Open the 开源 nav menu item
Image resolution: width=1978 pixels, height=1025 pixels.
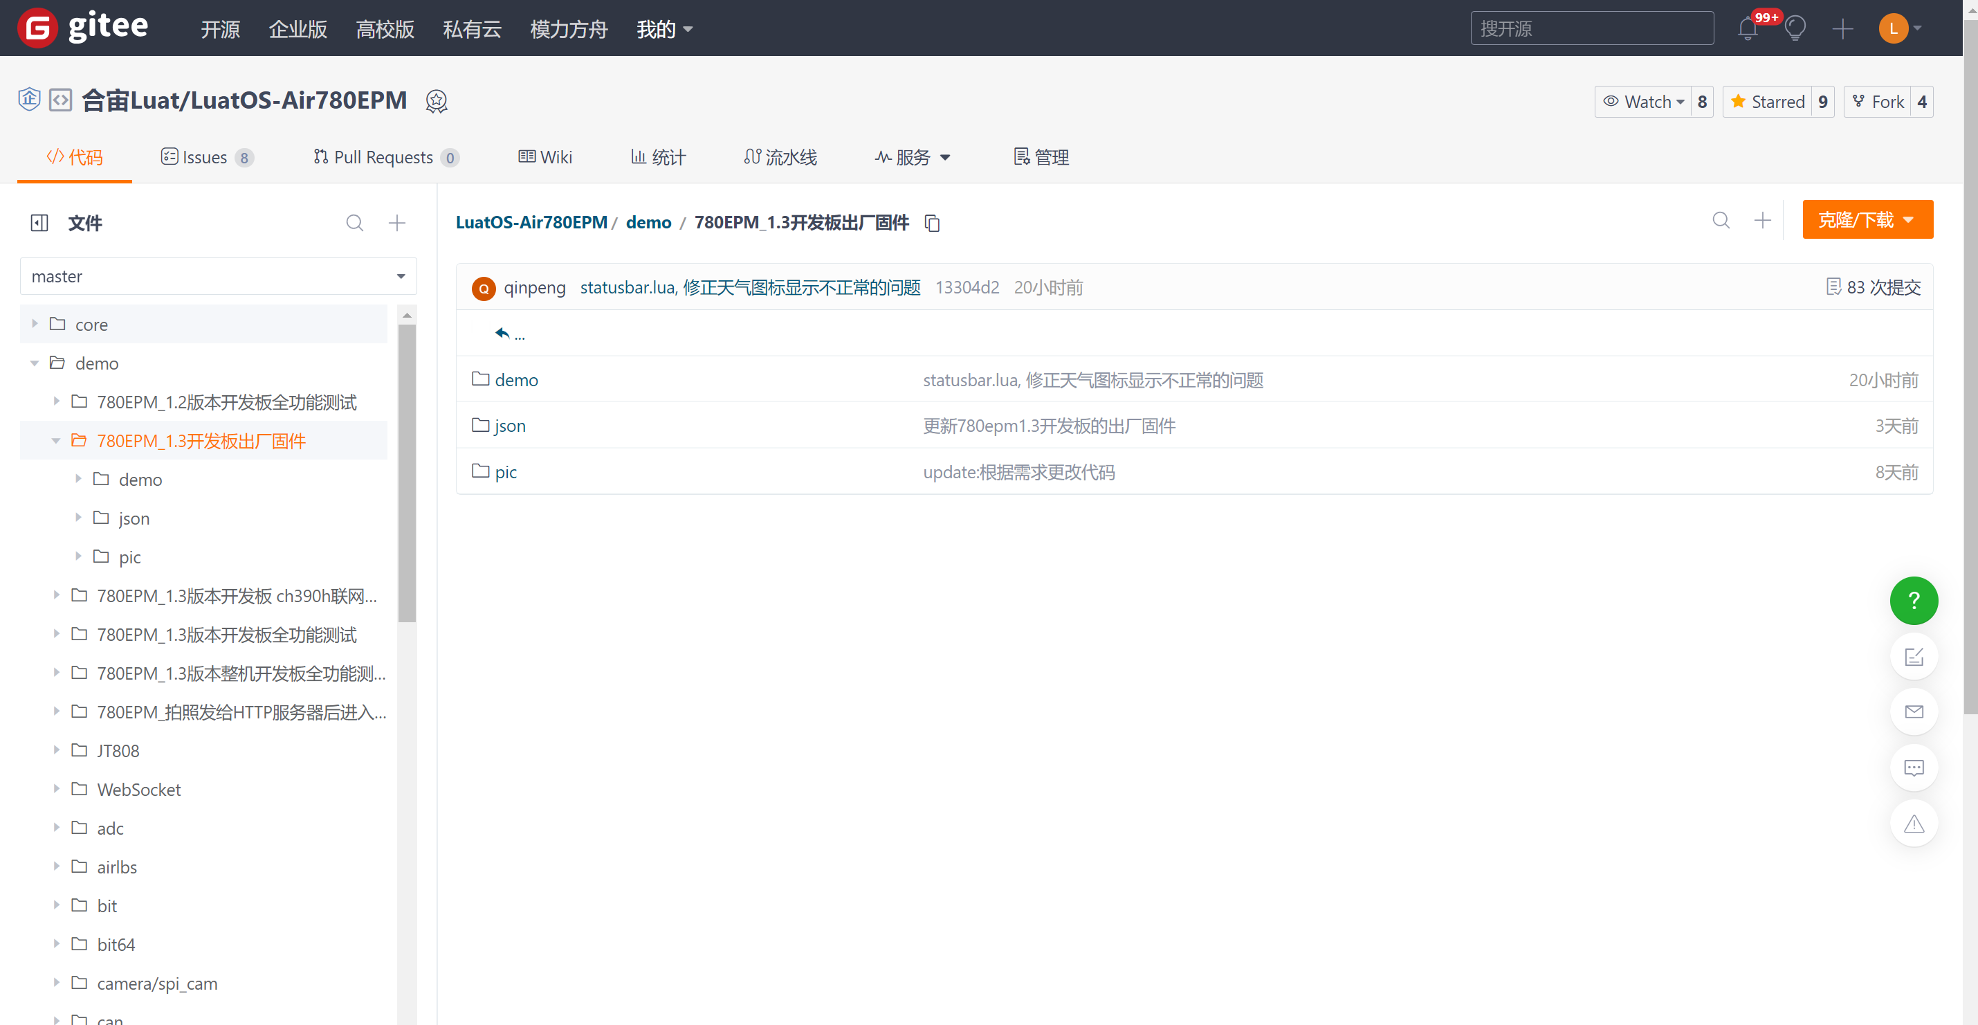(219, 28)
